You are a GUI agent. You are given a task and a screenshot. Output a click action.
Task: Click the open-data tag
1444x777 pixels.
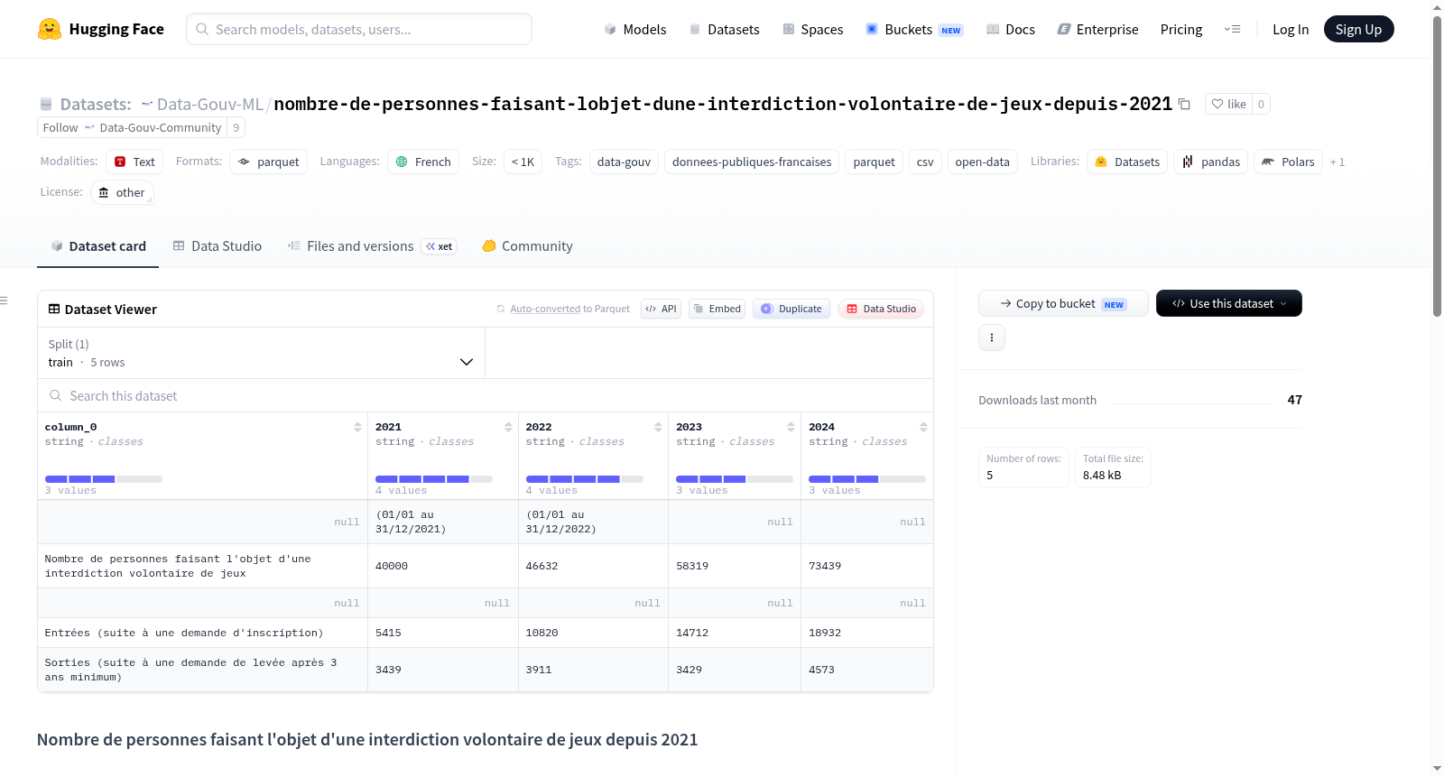(982, 162)
